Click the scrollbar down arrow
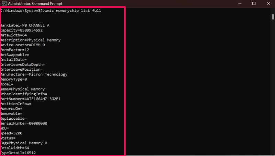The image size is (275, 156). tap(273, 154)
